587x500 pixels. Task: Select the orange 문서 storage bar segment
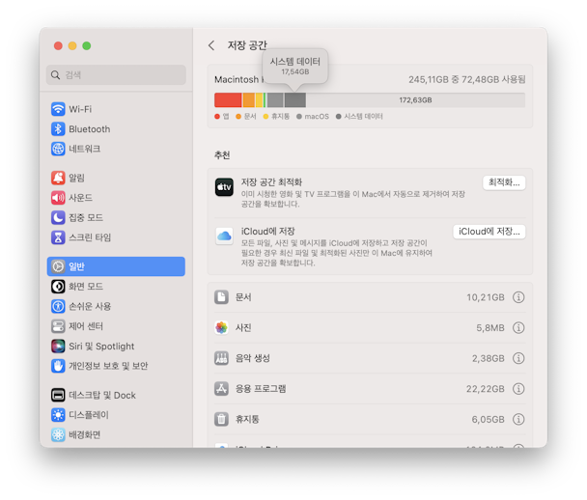[249, 100]
